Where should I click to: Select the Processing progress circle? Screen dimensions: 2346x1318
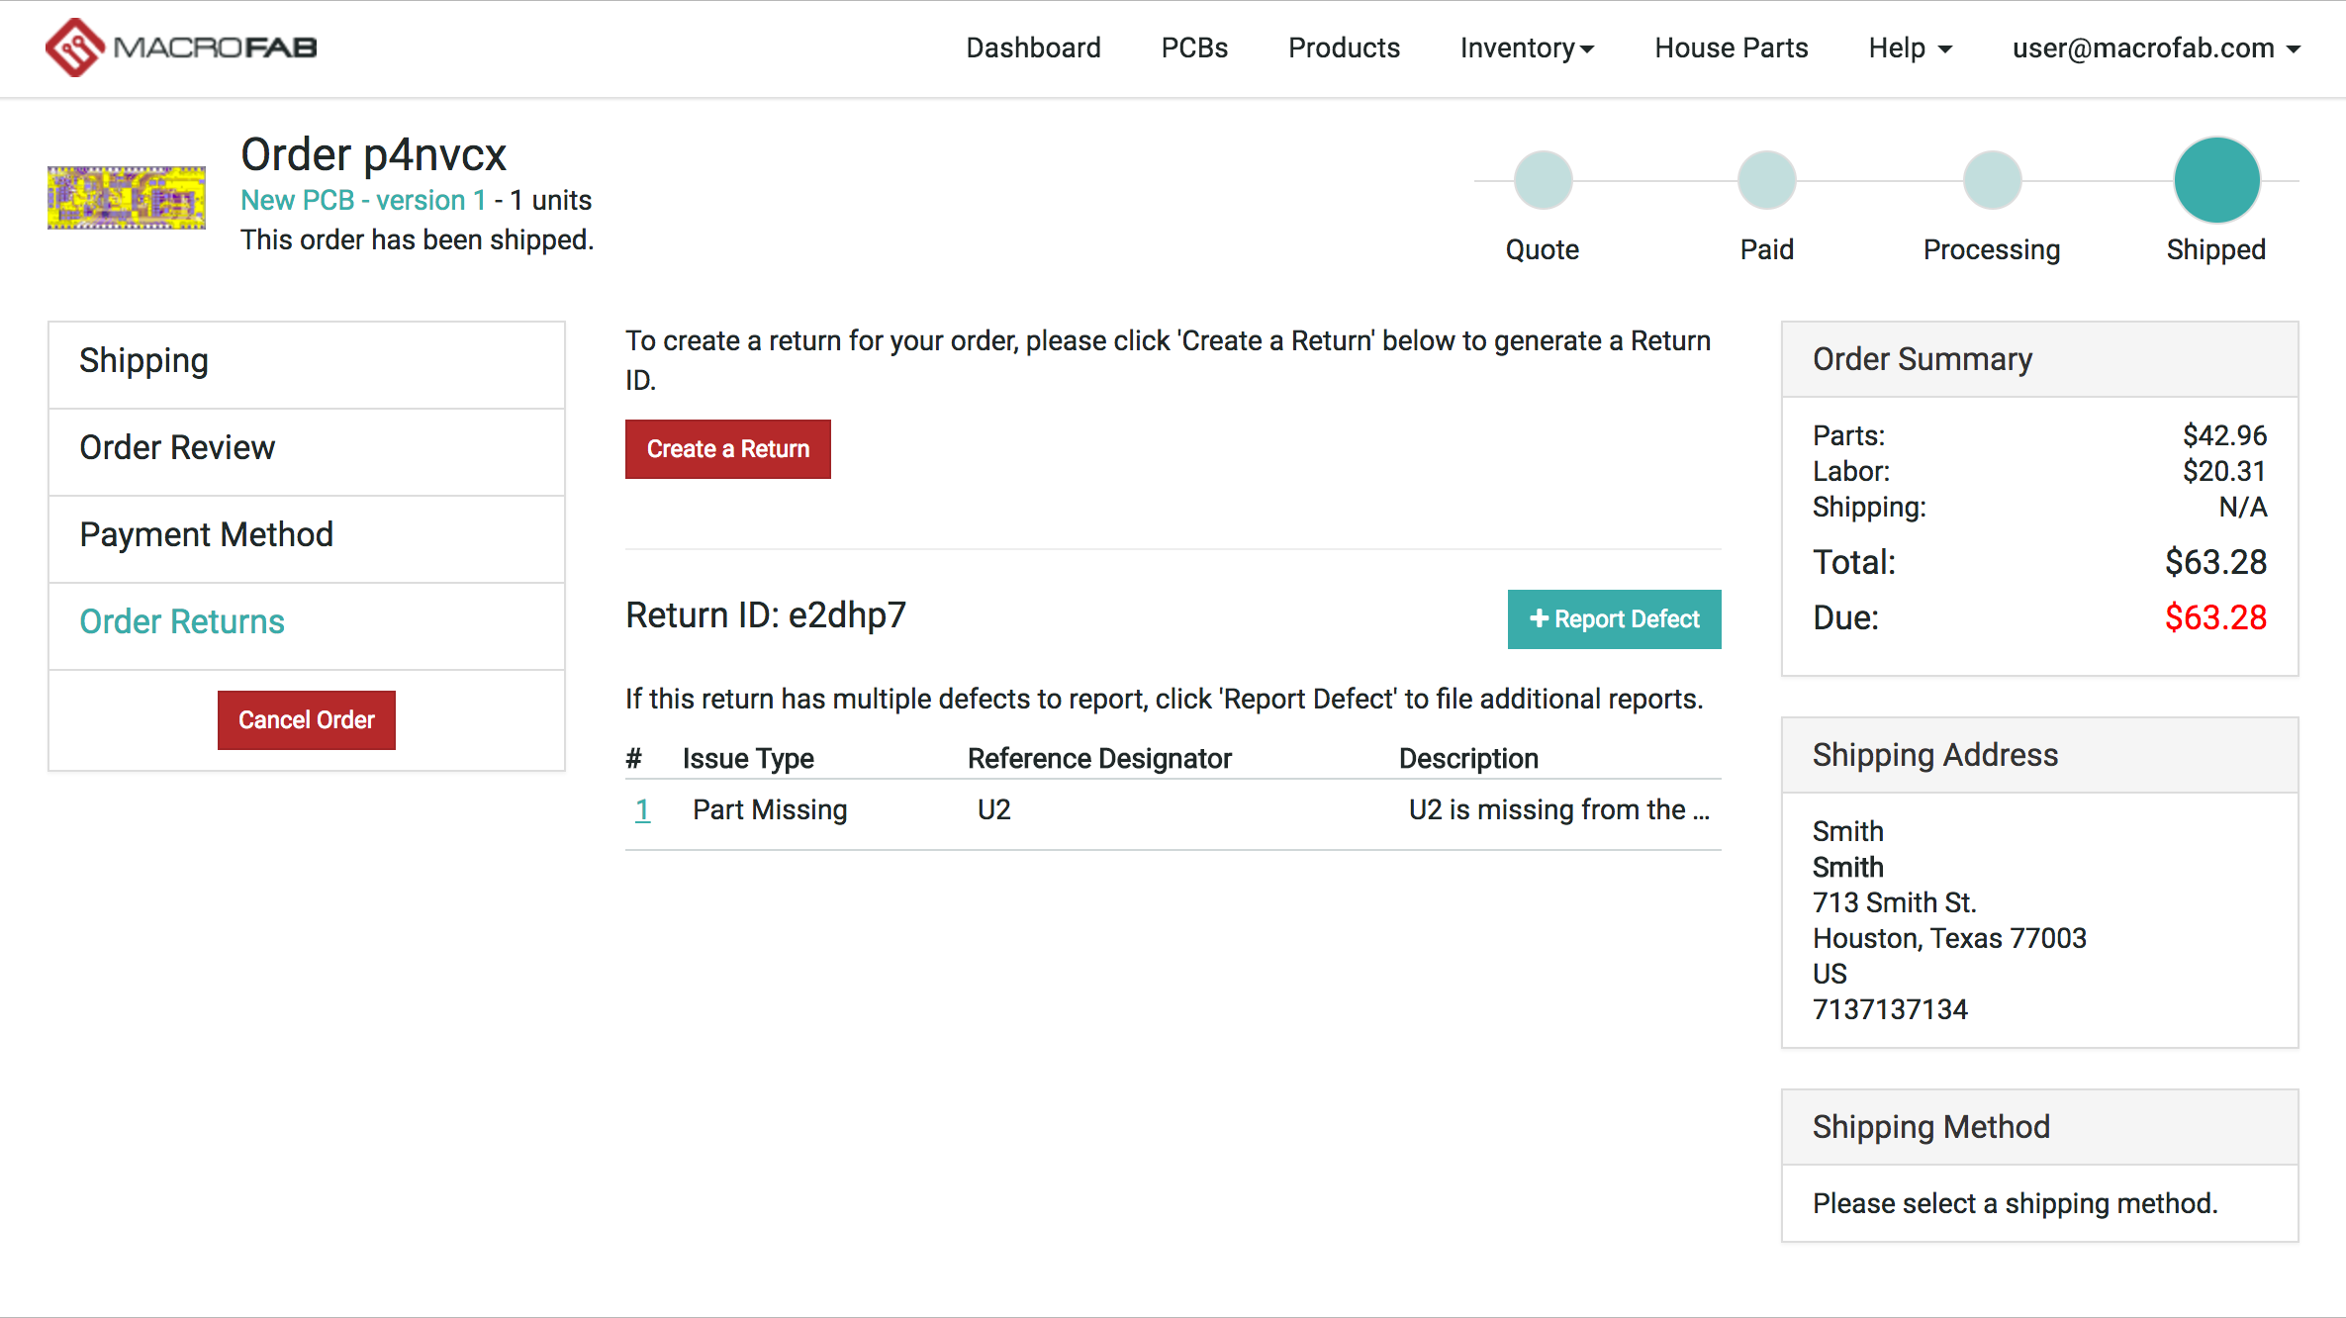click(1991, 179)
